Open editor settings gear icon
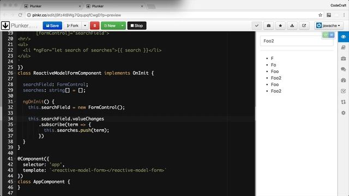 (343, 113)
